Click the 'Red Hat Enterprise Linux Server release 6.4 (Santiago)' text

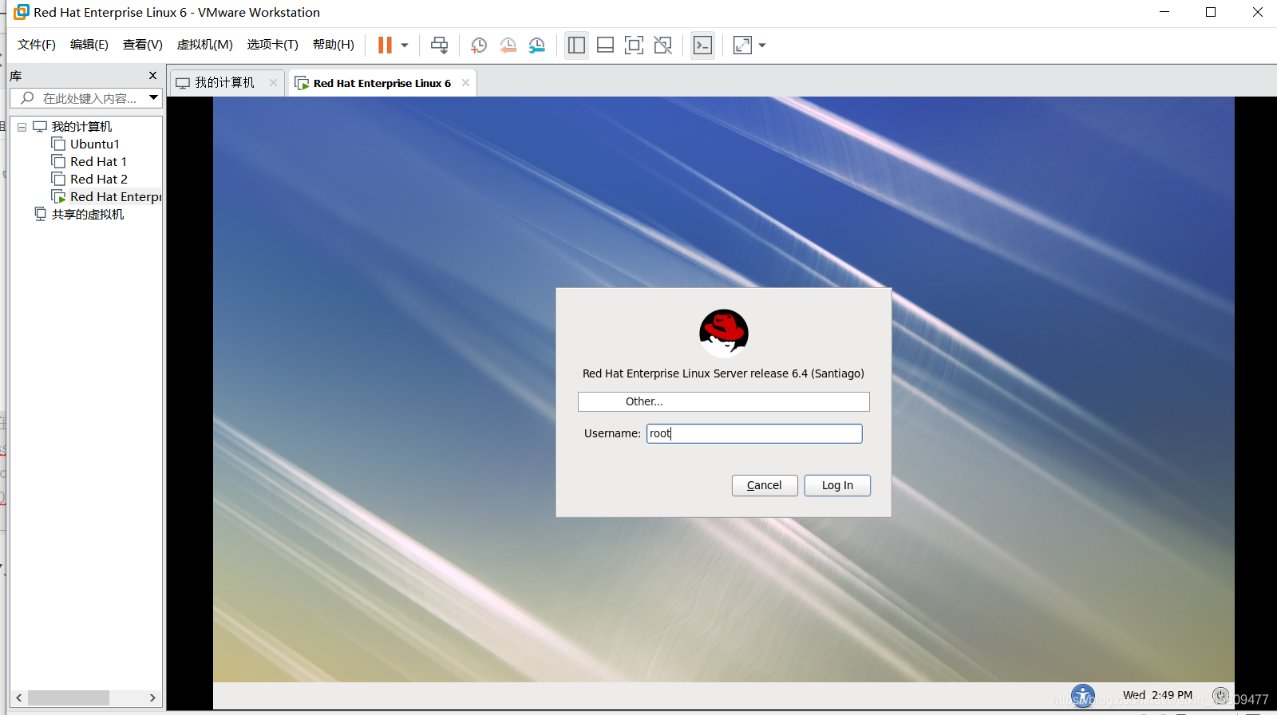coord(723,373)
